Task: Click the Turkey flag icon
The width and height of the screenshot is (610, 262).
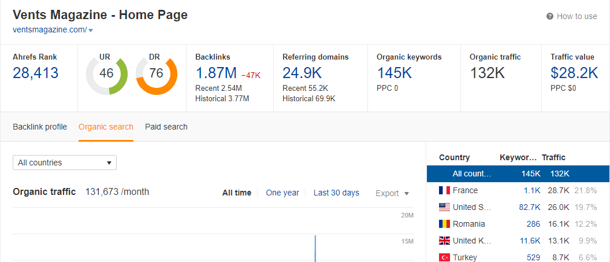Action: (x=444, y=257)
